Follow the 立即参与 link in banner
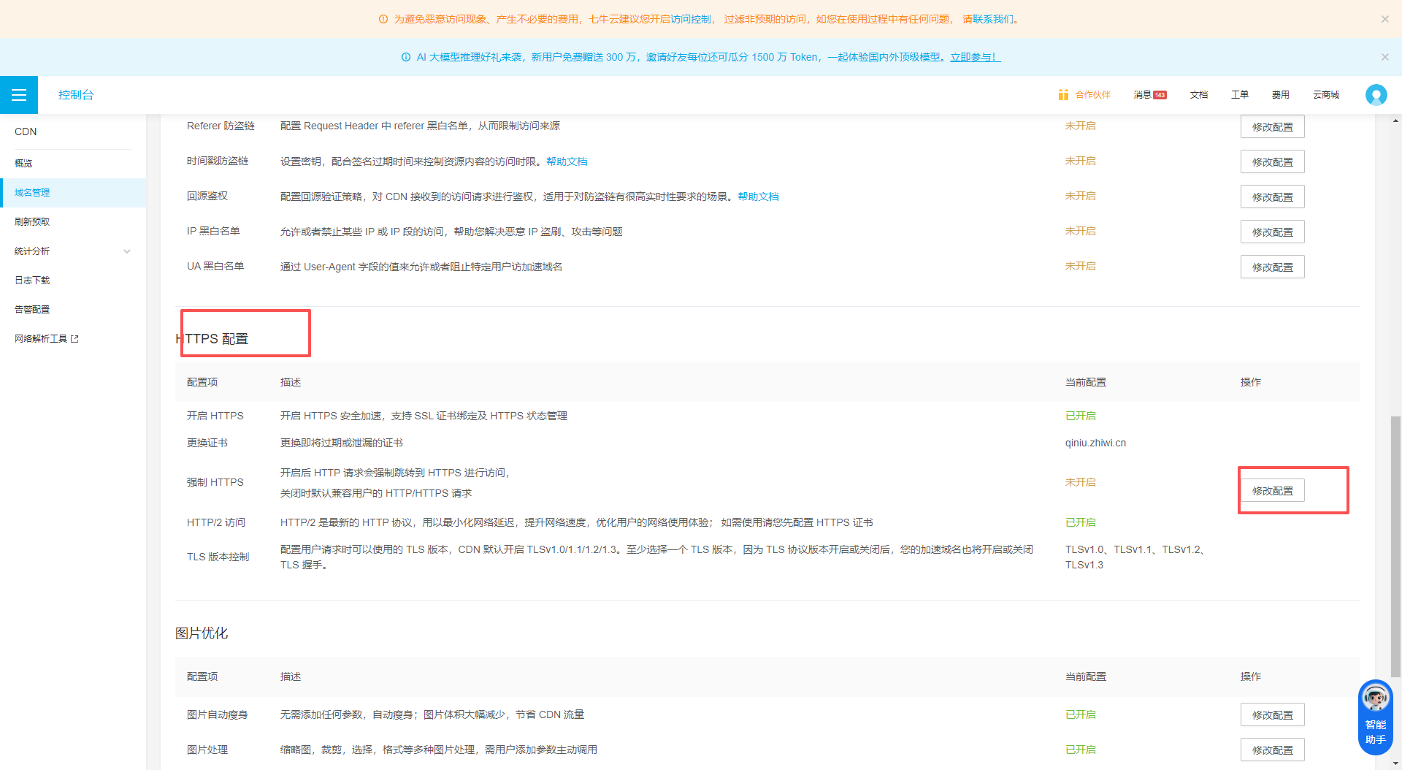This screenshot has width=1402, height=770. click(x=975, y=57)
